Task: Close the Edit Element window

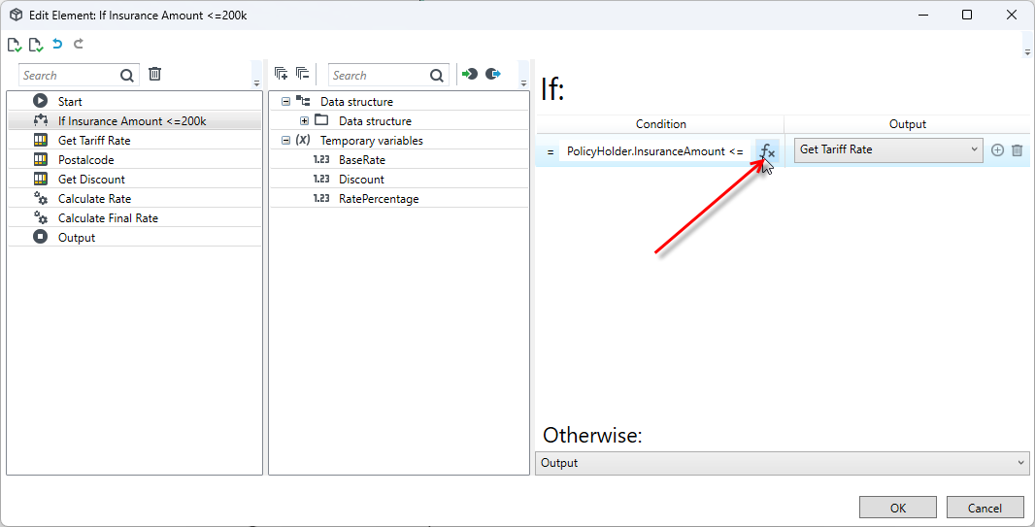Action: [x=1012, y=15]
